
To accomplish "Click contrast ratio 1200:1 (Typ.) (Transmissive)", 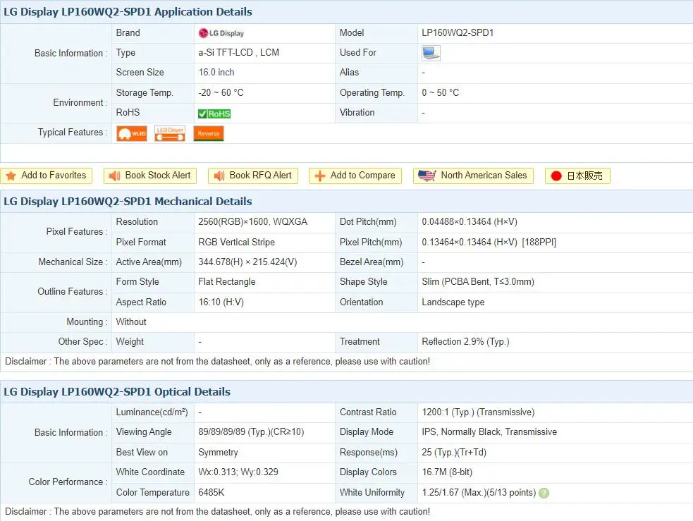I will point(478,412).
